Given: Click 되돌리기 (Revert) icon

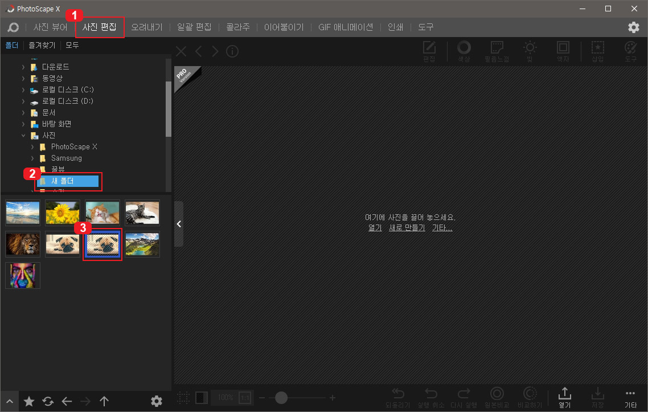Looking at the screenshot, I should coord(397,398).
